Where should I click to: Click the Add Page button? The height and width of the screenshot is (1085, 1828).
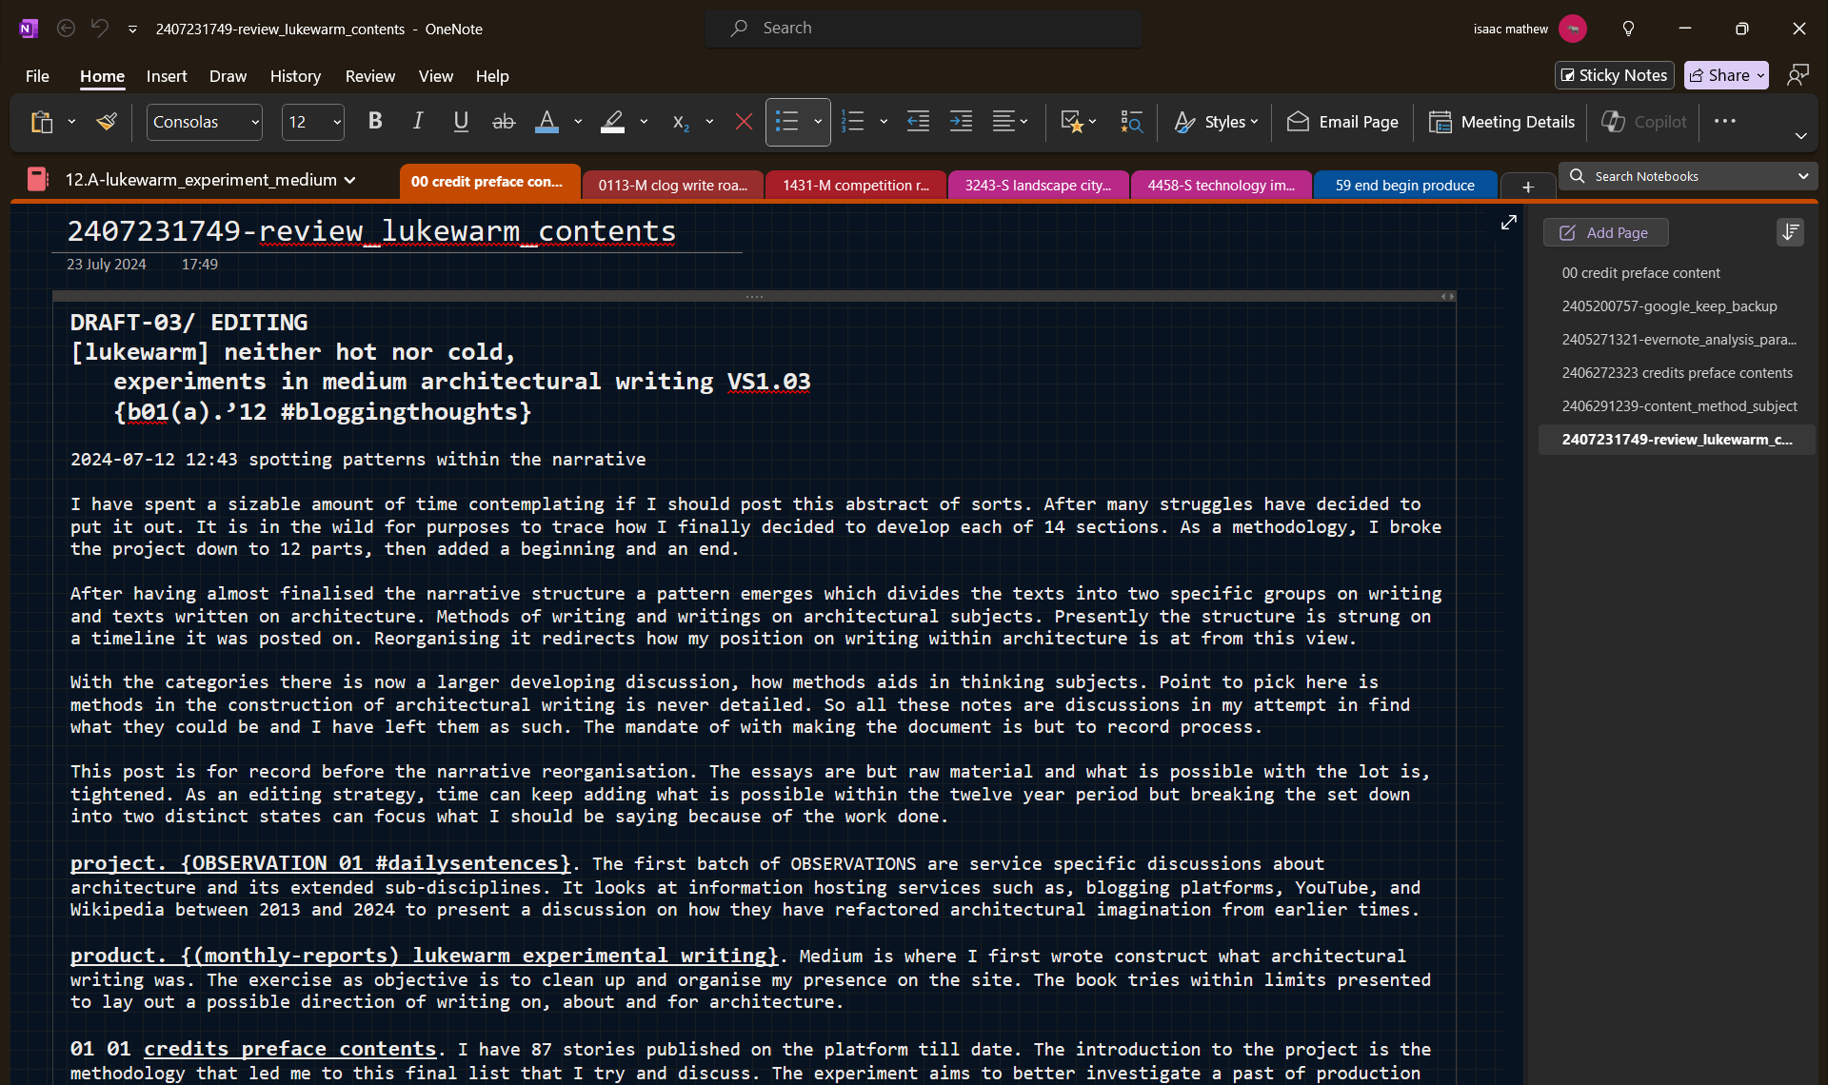tap(1605, 232)
